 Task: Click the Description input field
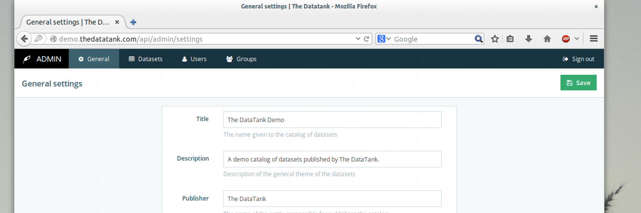(332, 159)
